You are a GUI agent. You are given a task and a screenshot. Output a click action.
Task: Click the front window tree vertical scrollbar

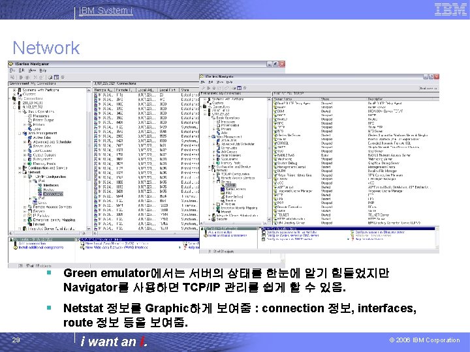269,160
